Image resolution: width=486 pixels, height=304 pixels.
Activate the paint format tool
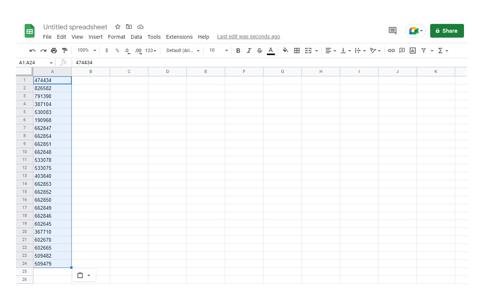click(x=65, y=51)
